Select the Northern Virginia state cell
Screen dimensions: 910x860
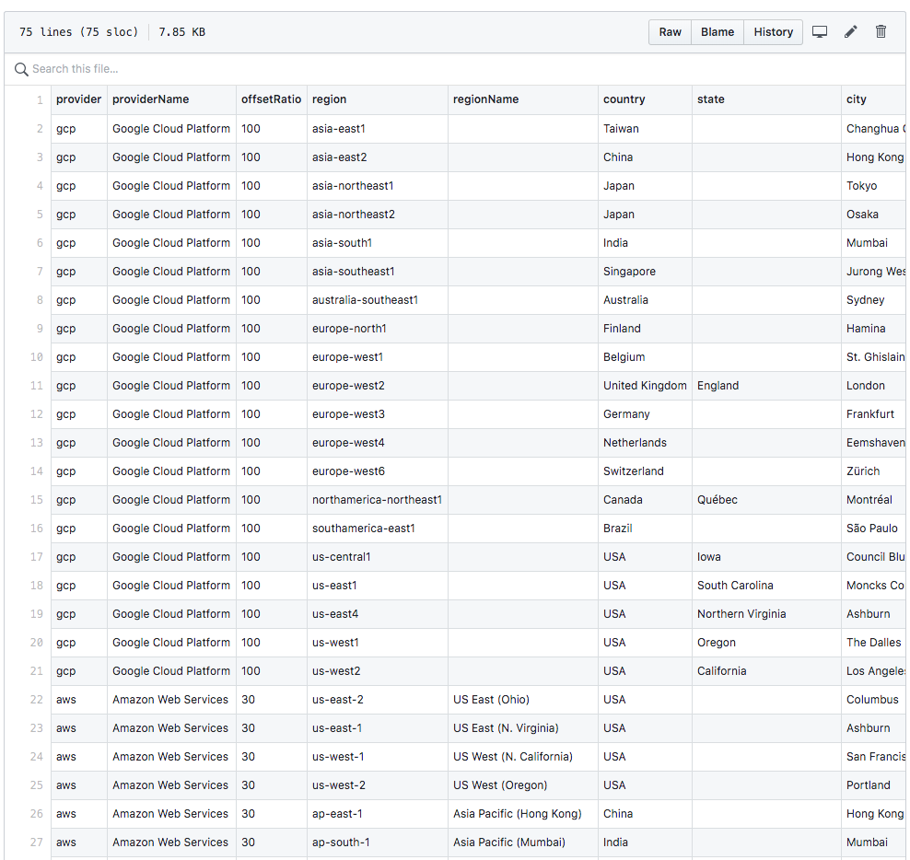766,614
